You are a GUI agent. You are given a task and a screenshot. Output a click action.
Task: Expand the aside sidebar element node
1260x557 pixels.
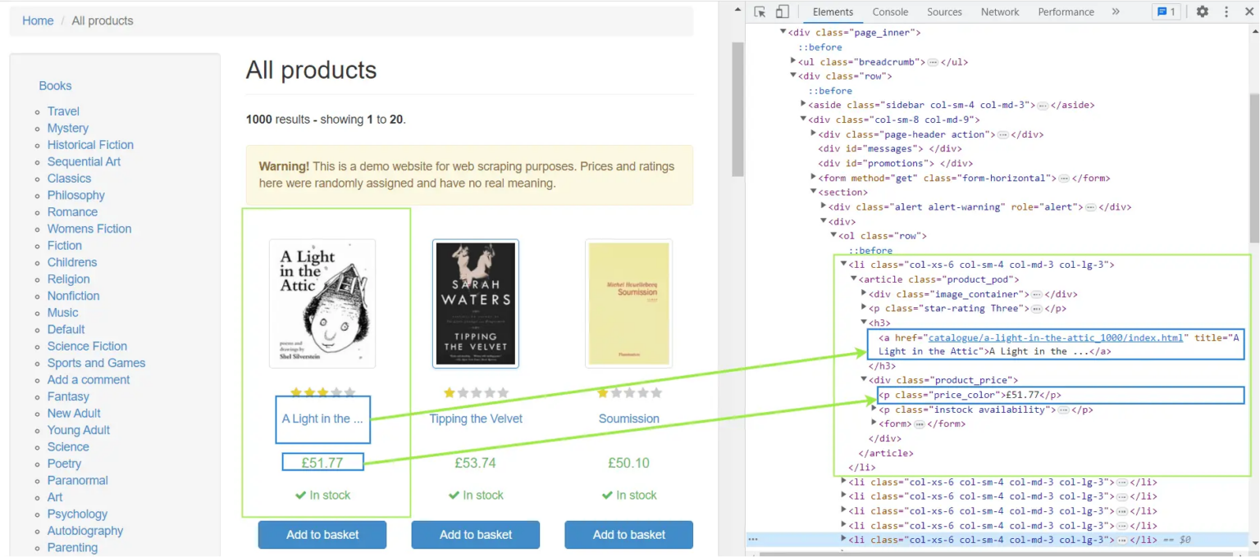click(x=803, y=104)
